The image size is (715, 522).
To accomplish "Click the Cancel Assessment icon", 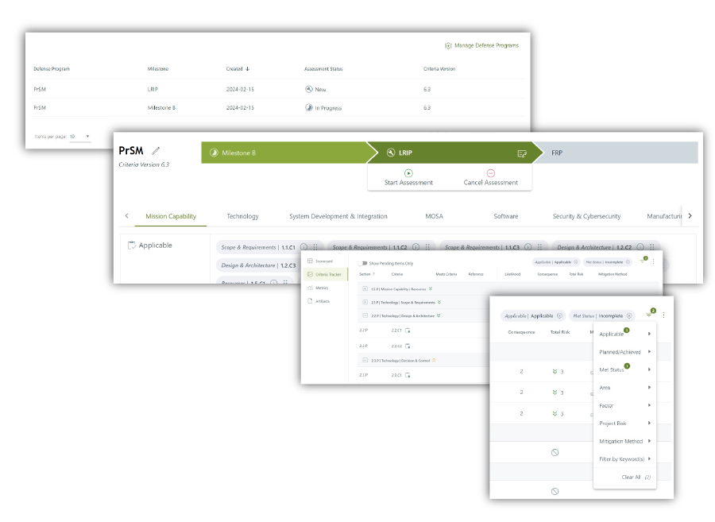I will (490, 172).
